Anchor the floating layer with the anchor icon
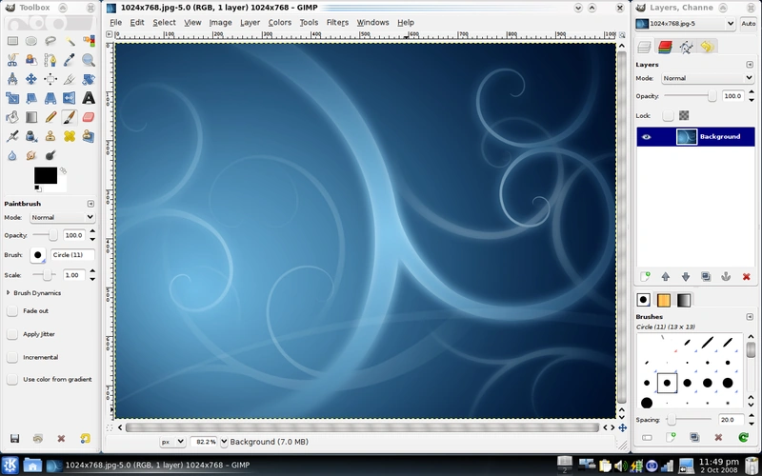762x476 pixels. click(726, 277)
